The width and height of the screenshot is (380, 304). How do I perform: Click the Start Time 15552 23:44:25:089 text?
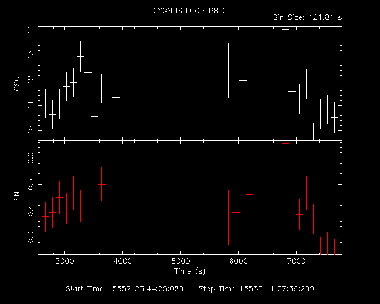click(125, 289)
